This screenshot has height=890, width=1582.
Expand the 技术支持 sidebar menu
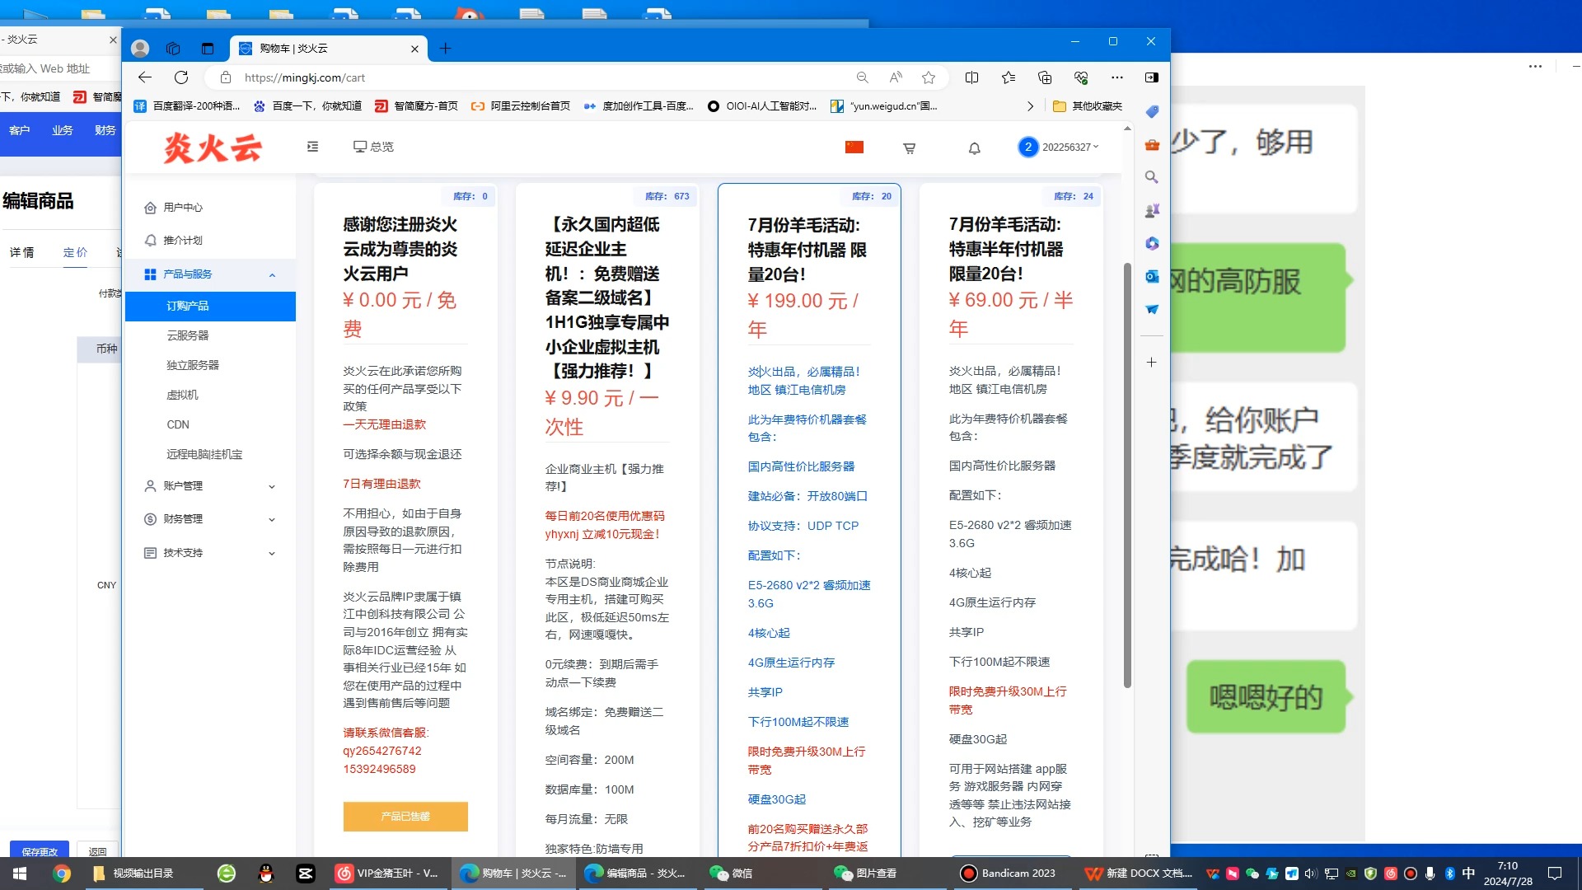[x=209, y=553]
